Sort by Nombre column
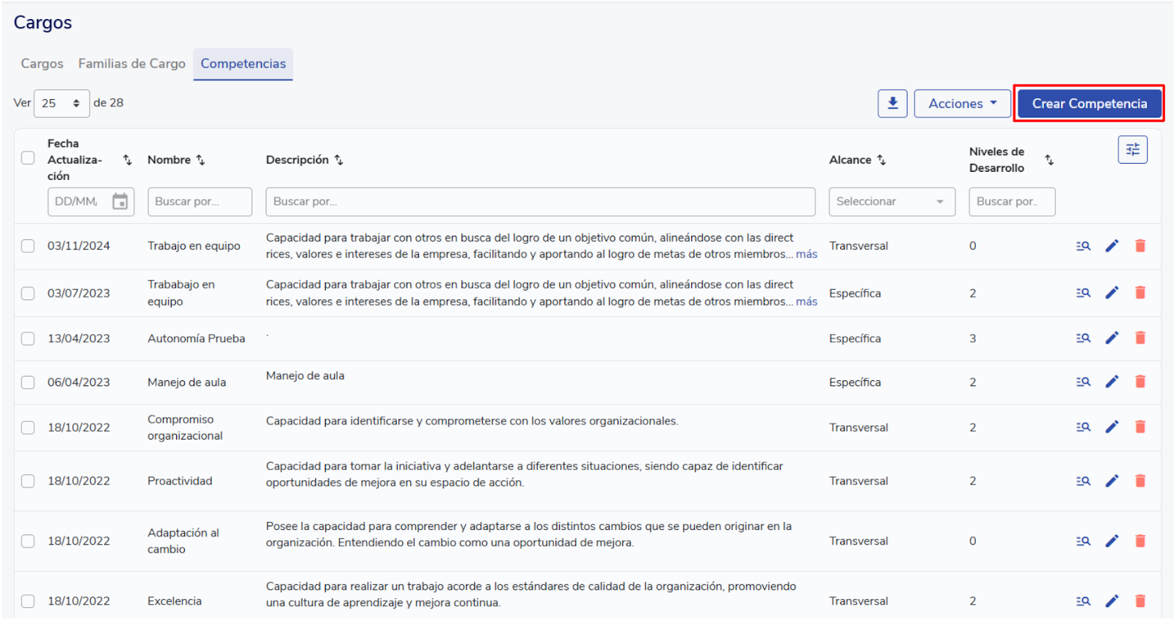The width and height of the screenshot is (1174, 621). pyautogui.click(x=200, y=160)
